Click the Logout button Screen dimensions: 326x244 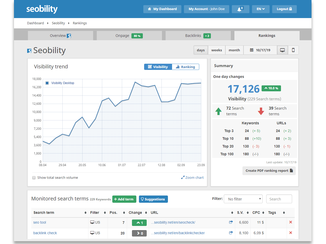(x=284, y=9)
